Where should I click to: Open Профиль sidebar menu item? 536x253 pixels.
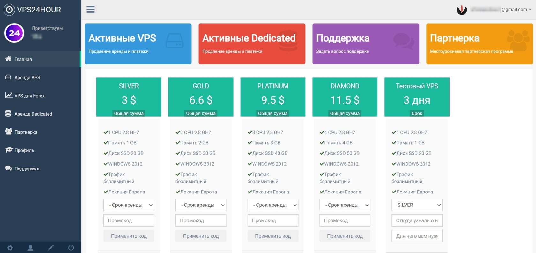pyautogui.click(x=41, y=150)
